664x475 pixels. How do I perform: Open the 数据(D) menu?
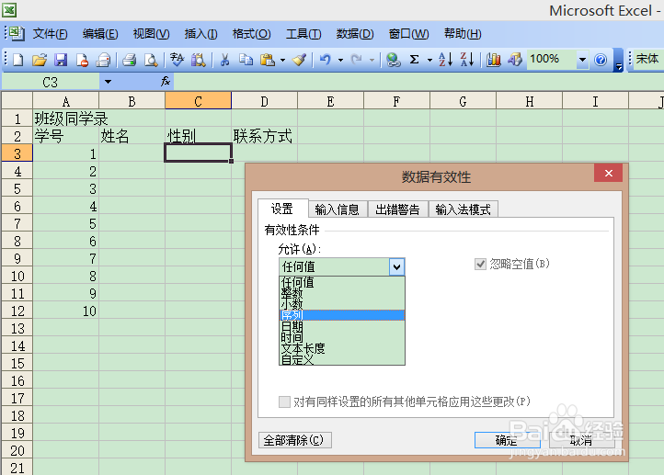pyautogui.click(x=355, y=34)
